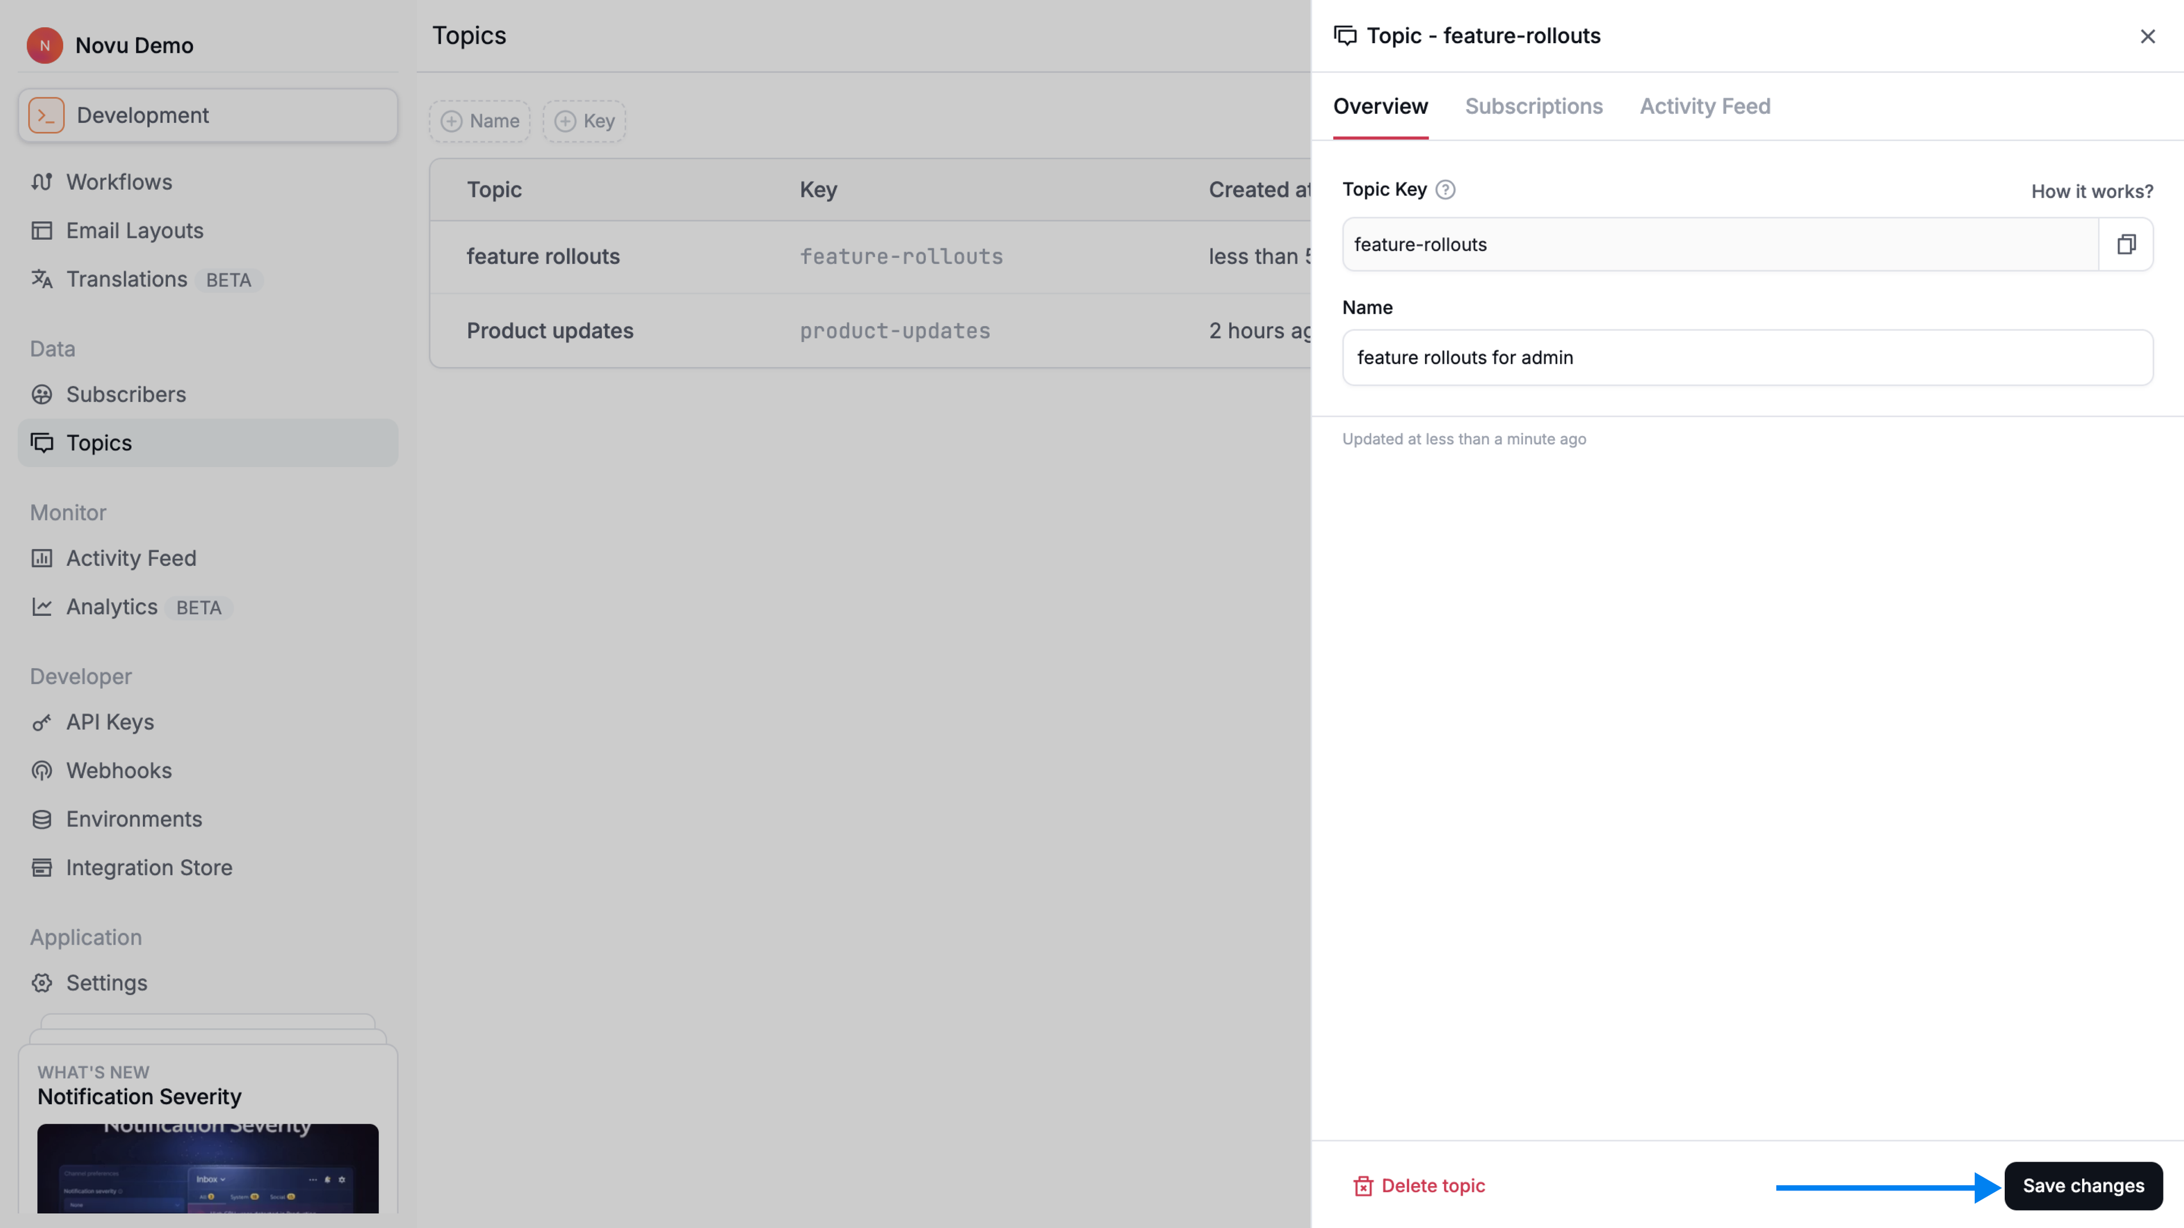Open the How it works? link
Image resolution: width=2184 pixels, height=1228 pixels.
(2091, 192)
